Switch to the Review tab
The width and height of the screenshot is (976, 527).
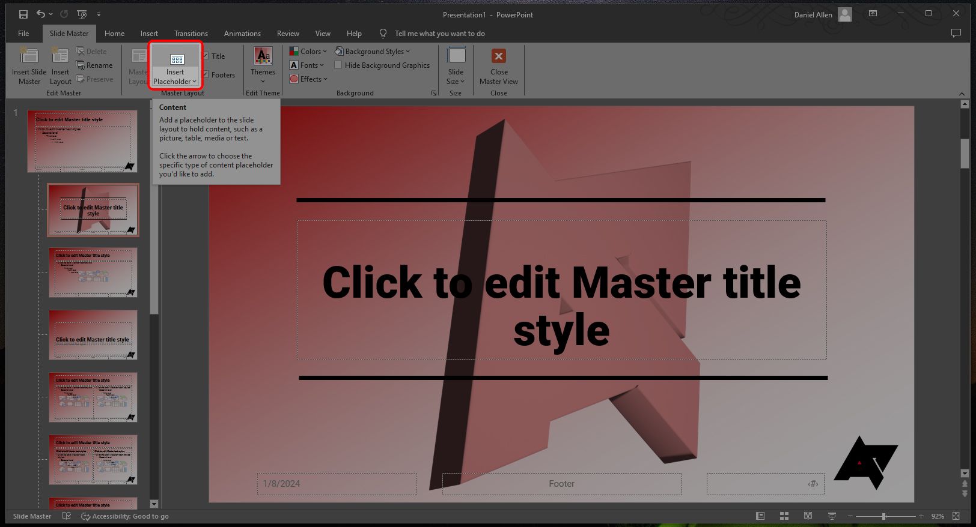(x=288, y=34)
